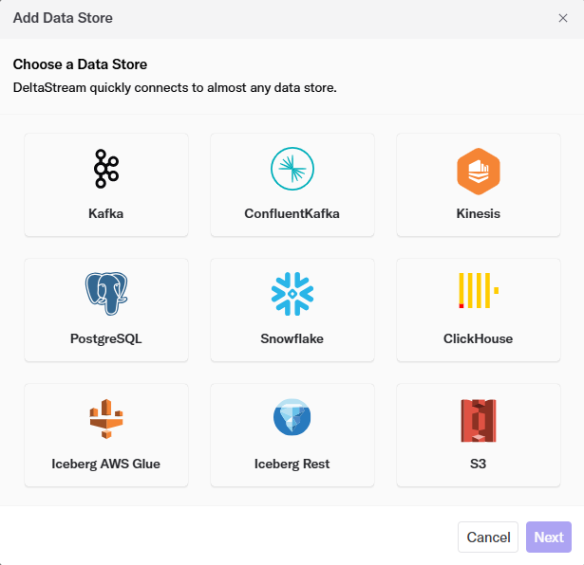Close the Add Data Store dialog
Image resolution: width=584 pixels, height=565 pixels.
[562, 18]
